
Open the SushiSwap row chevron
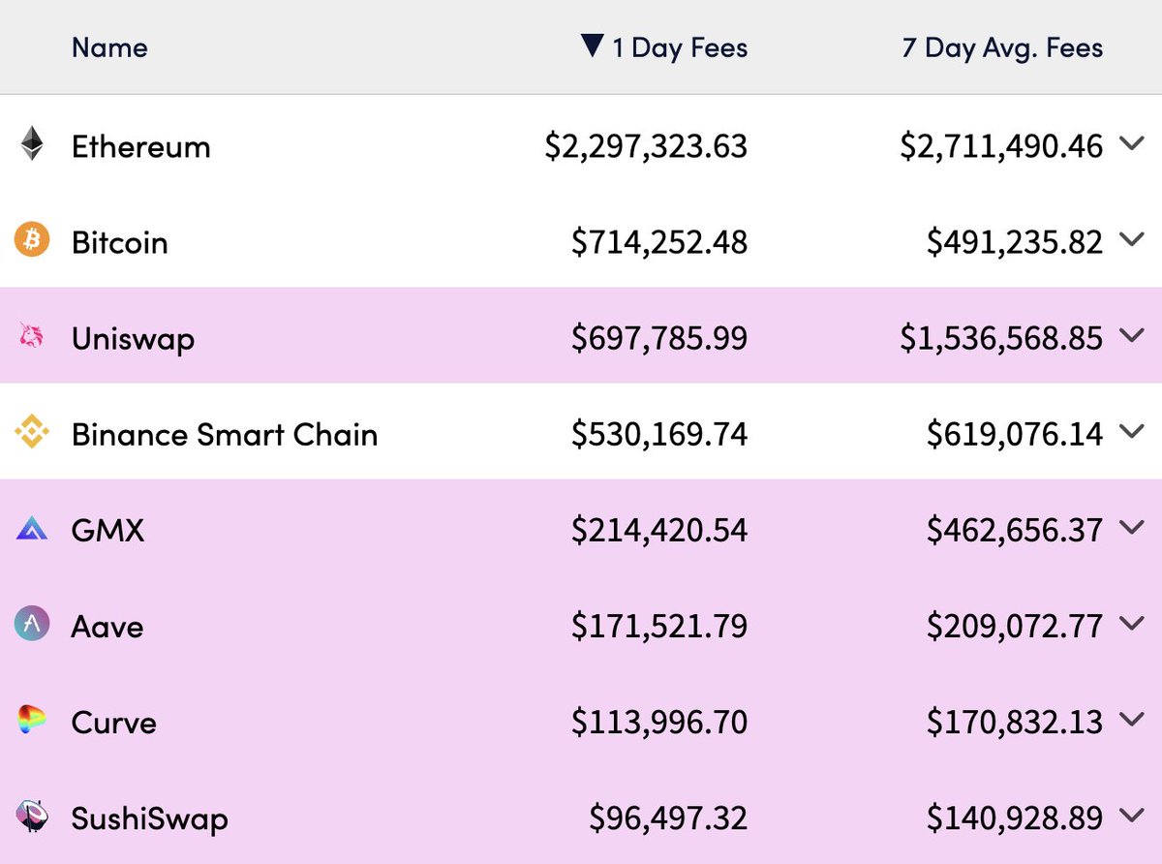(x=1131, y=817)
